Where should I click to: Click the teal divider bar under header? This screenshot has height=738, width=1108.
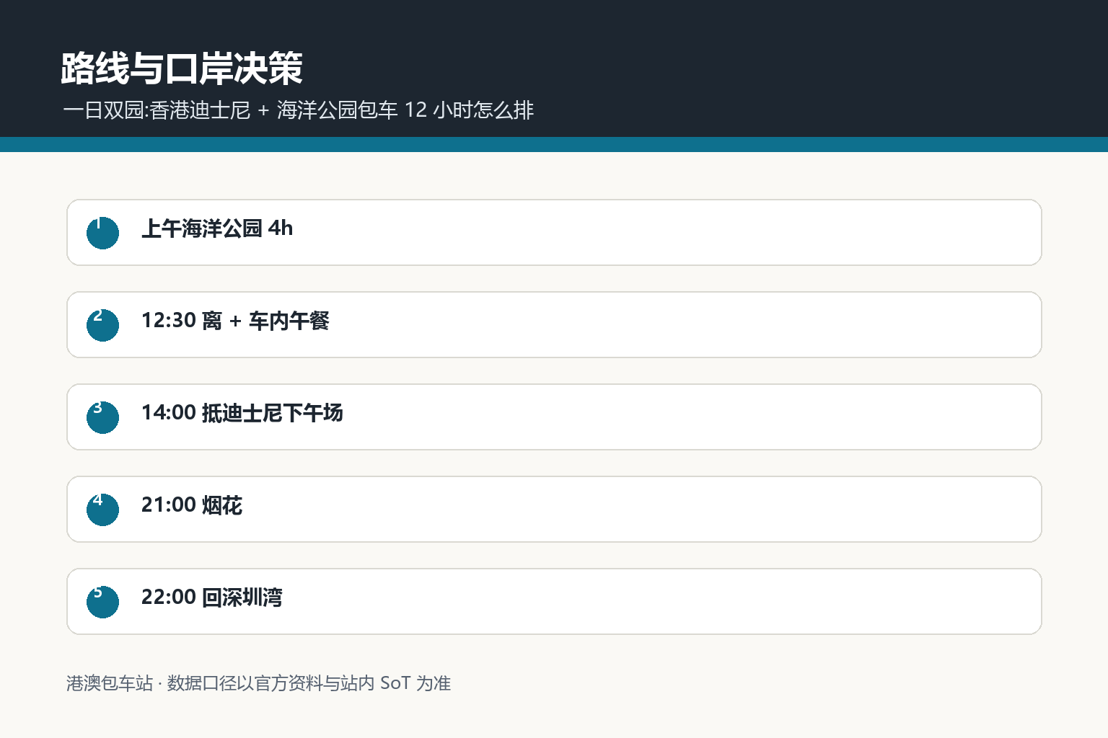(554, 144)
